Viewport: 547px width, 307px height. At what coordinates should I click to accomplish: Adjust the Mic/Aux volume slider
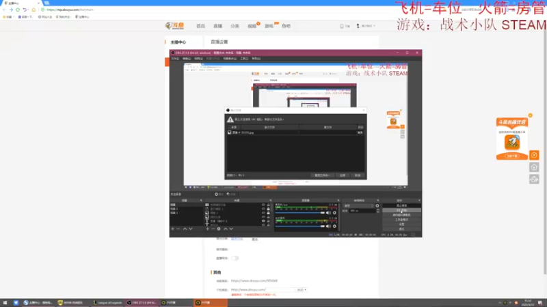(x=300, y=213)
